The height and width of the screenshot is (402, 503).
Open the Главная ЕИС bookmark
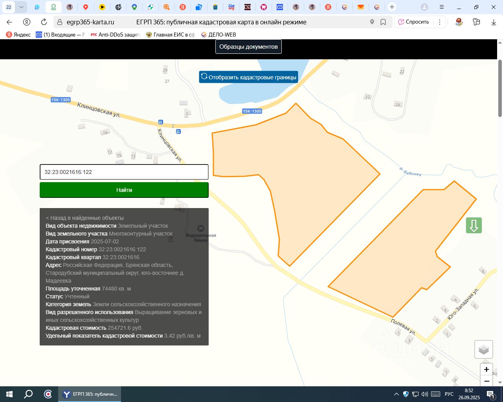171,35
